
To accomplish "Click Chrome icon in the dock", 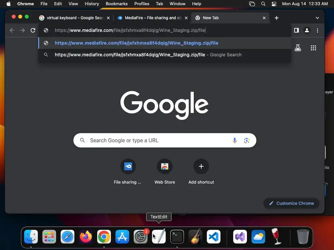I will point(104,237).
